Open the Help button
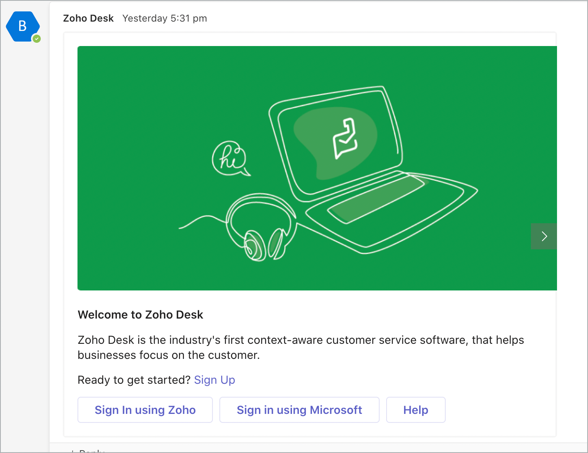 point(416,410)
